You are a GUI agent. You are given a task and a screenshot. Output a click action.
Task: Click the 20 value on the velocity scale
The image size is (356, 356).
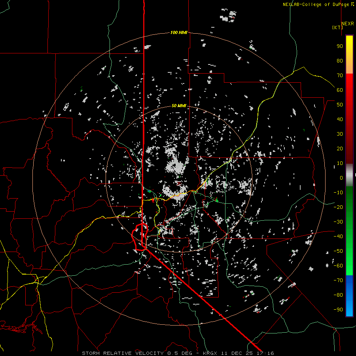click(x=340, y=148)
